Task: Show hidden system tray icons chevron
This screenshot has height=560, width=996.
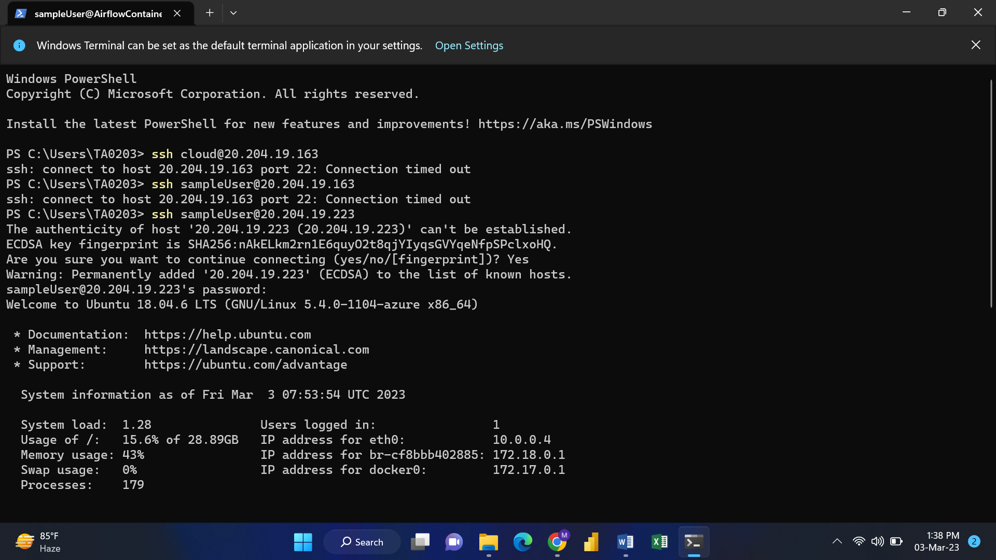Action: click(x=837, y=542)
